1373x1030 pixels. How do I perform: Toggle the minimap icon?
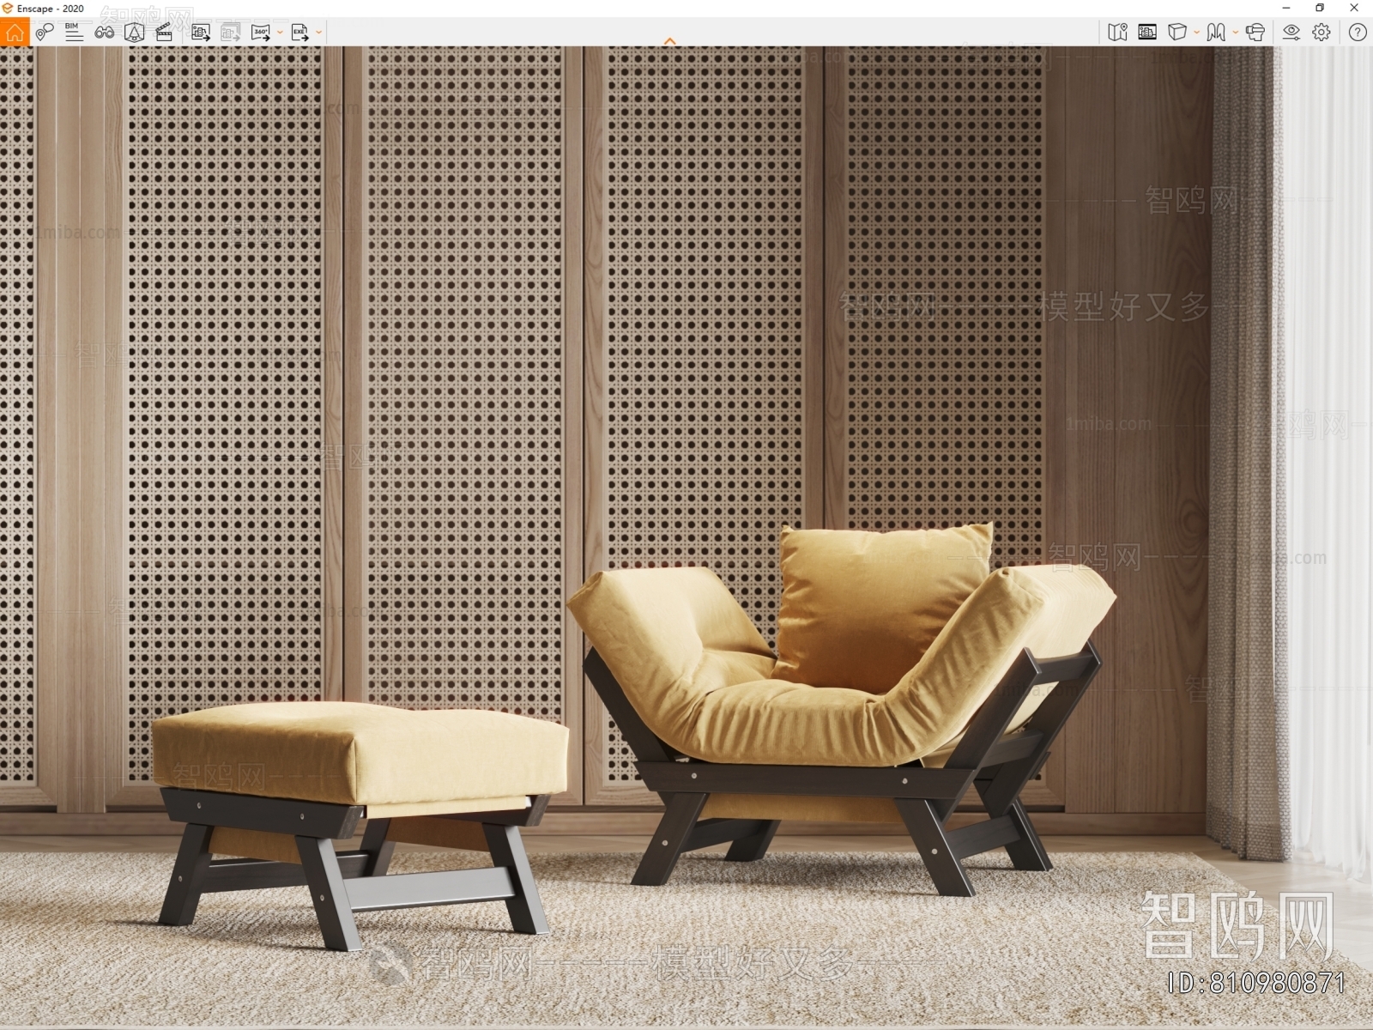1117,33
